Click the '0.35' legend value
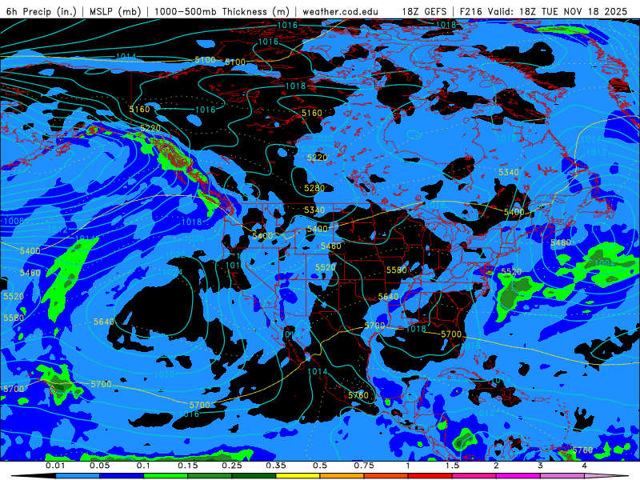 (276, 466)
